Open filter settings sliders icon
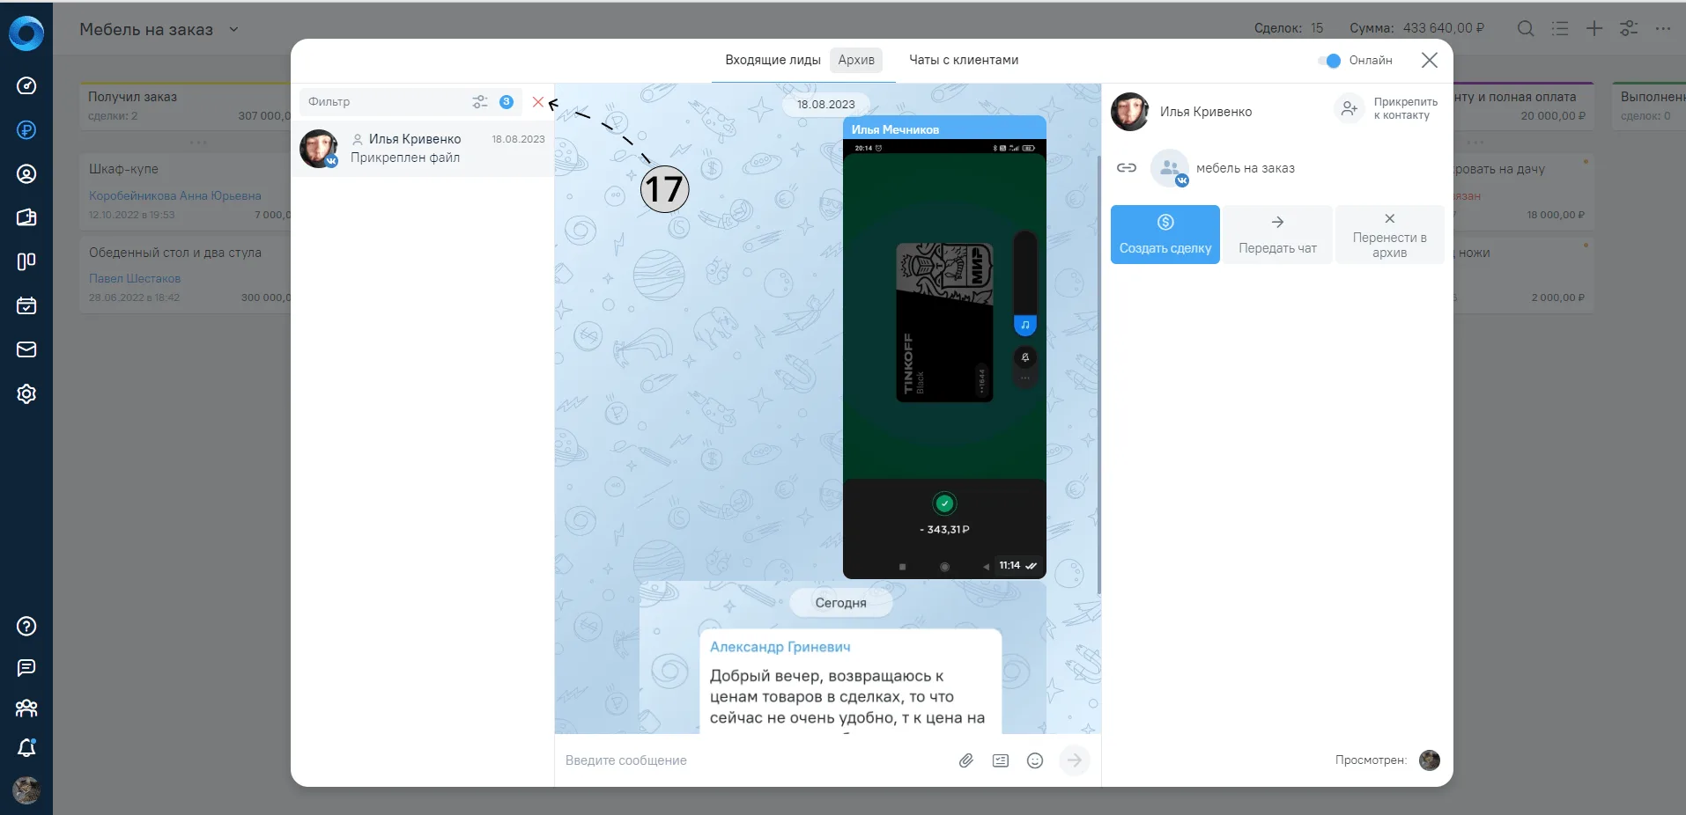 (x=480, y=102)
